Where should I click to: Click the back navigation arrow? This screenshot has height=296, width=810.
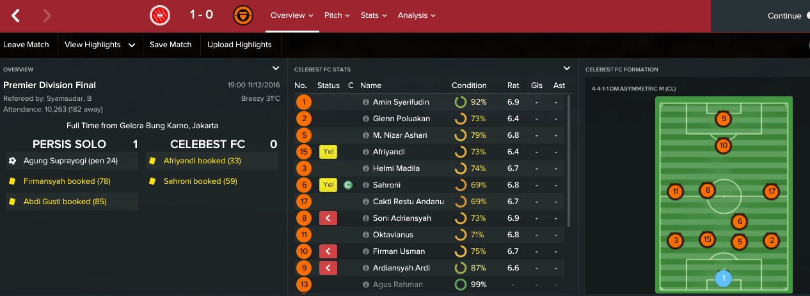16,15
